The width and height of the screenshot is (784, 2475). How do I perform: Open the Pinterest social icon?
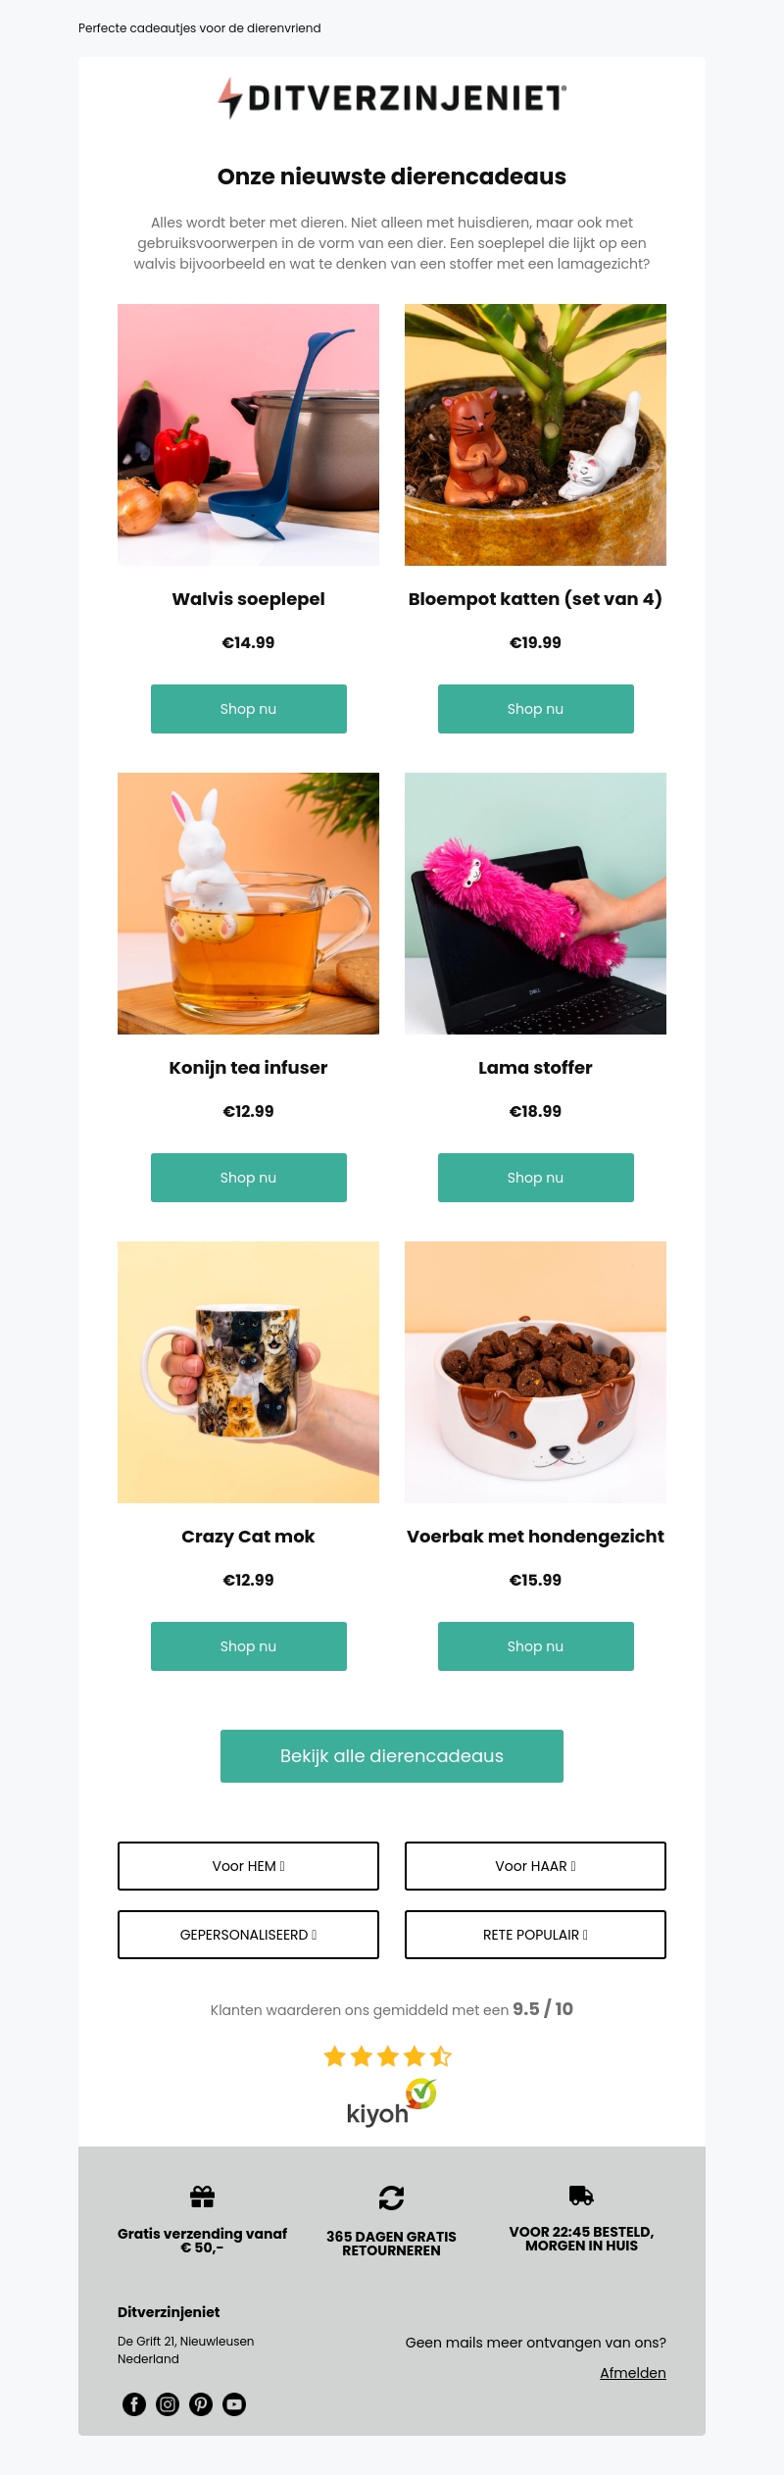tap(201, 2403)
